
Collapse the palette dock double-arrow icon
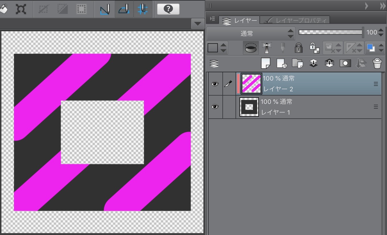(x=383, y=6)
